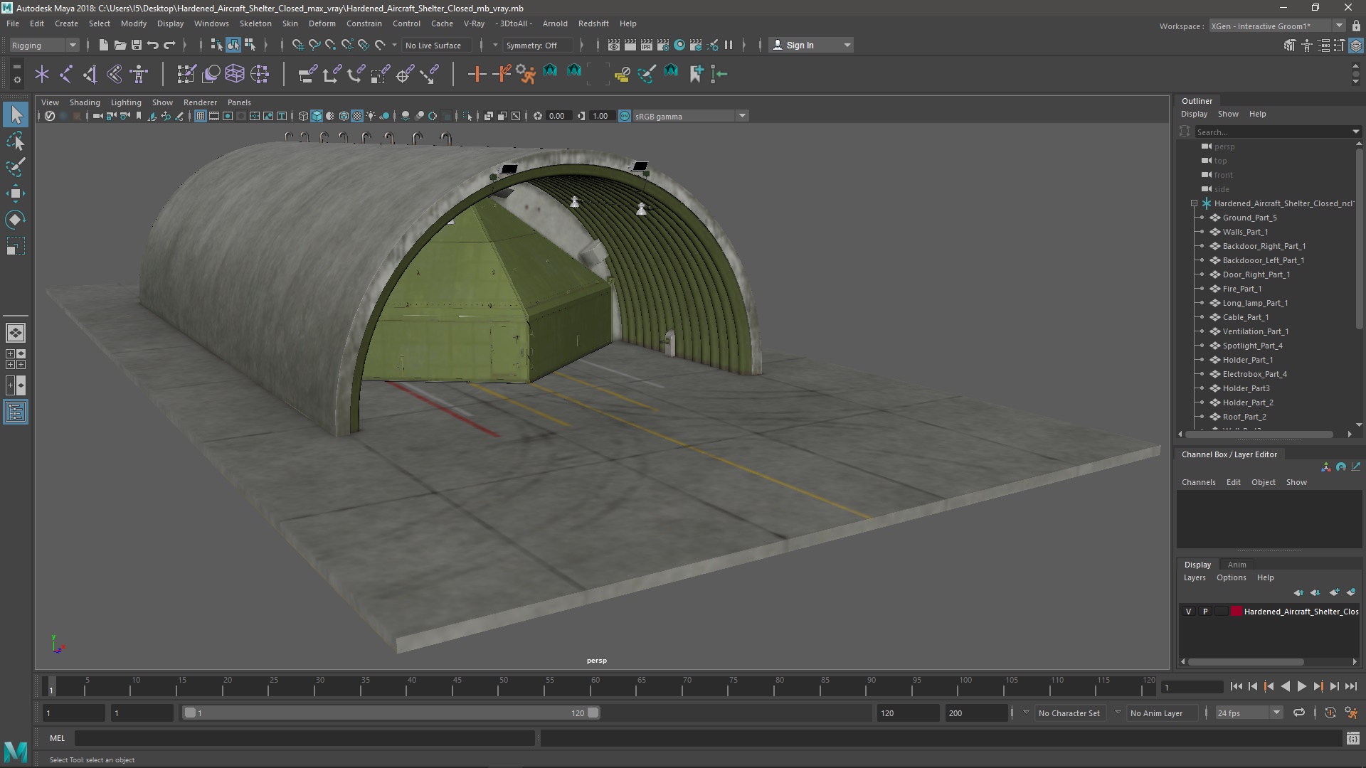Click playback start button on timeline
Viewport: 1366px width, 768px height.
(x=1303, y=686)
